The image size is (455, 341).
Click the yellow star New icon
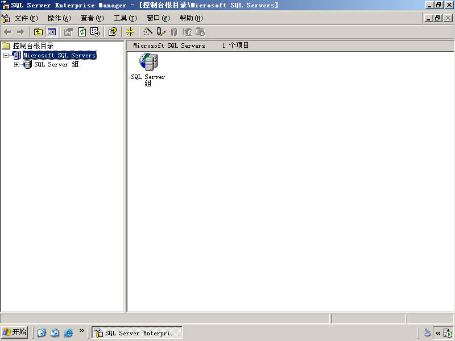point(130,32)
